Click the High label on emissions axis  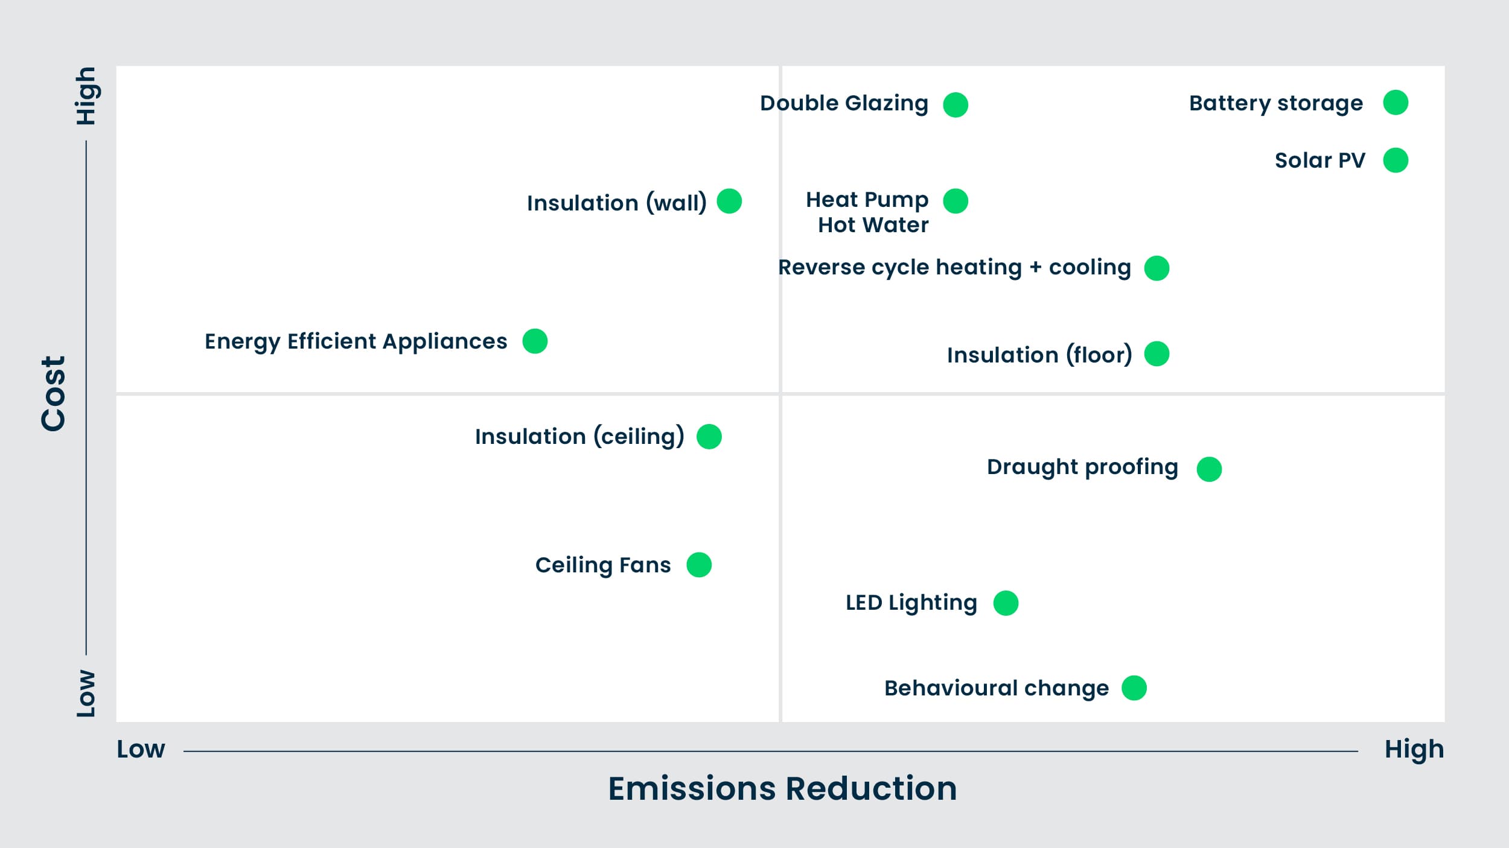tap(1414, 749)
